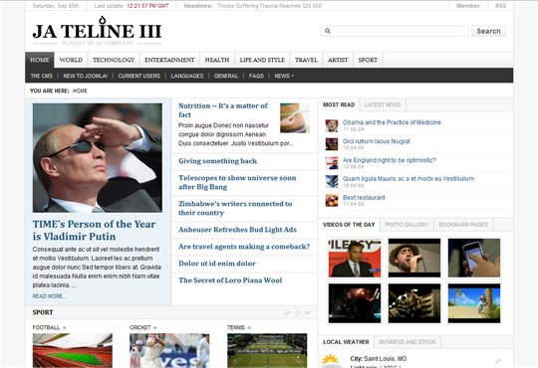Viewport: 538px width, 368px height.
Task: Open TIME's Person of the Year headline
Action: pyautogui.click(x=94, y=231)
